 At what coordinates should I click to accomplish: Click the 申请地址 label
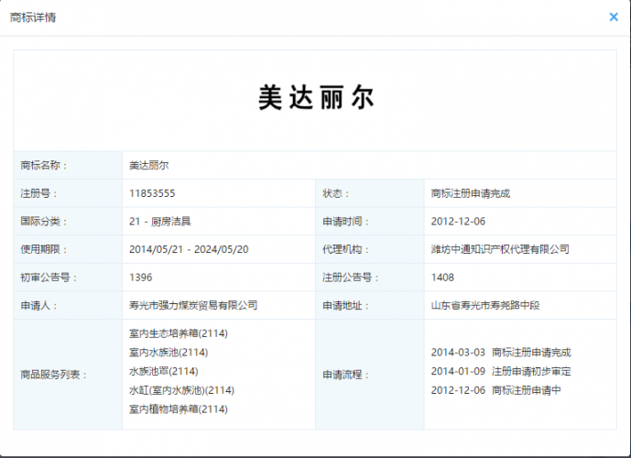point(345,305)
